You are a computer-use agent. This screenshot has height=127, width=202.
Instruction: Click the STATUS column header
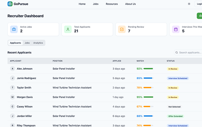click(x=170, y=61)
